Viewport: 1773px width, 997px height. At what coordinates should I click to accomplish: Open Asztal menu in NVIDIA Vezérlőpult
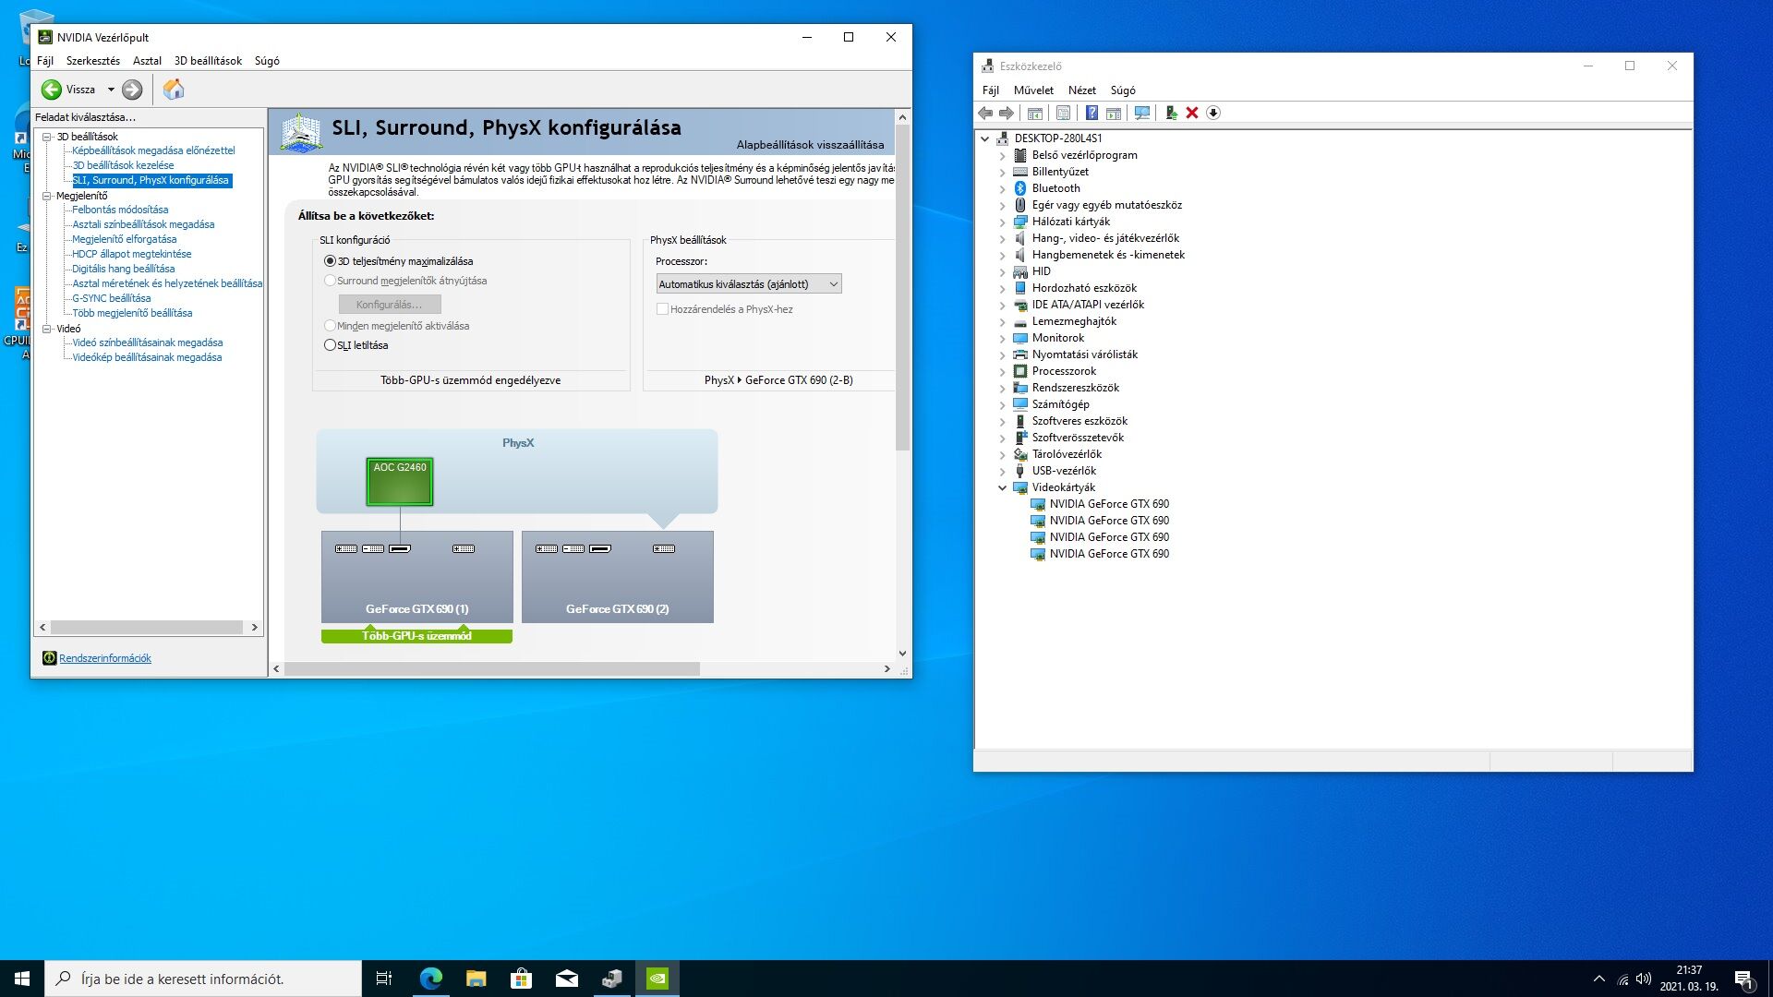coord(147,61)
